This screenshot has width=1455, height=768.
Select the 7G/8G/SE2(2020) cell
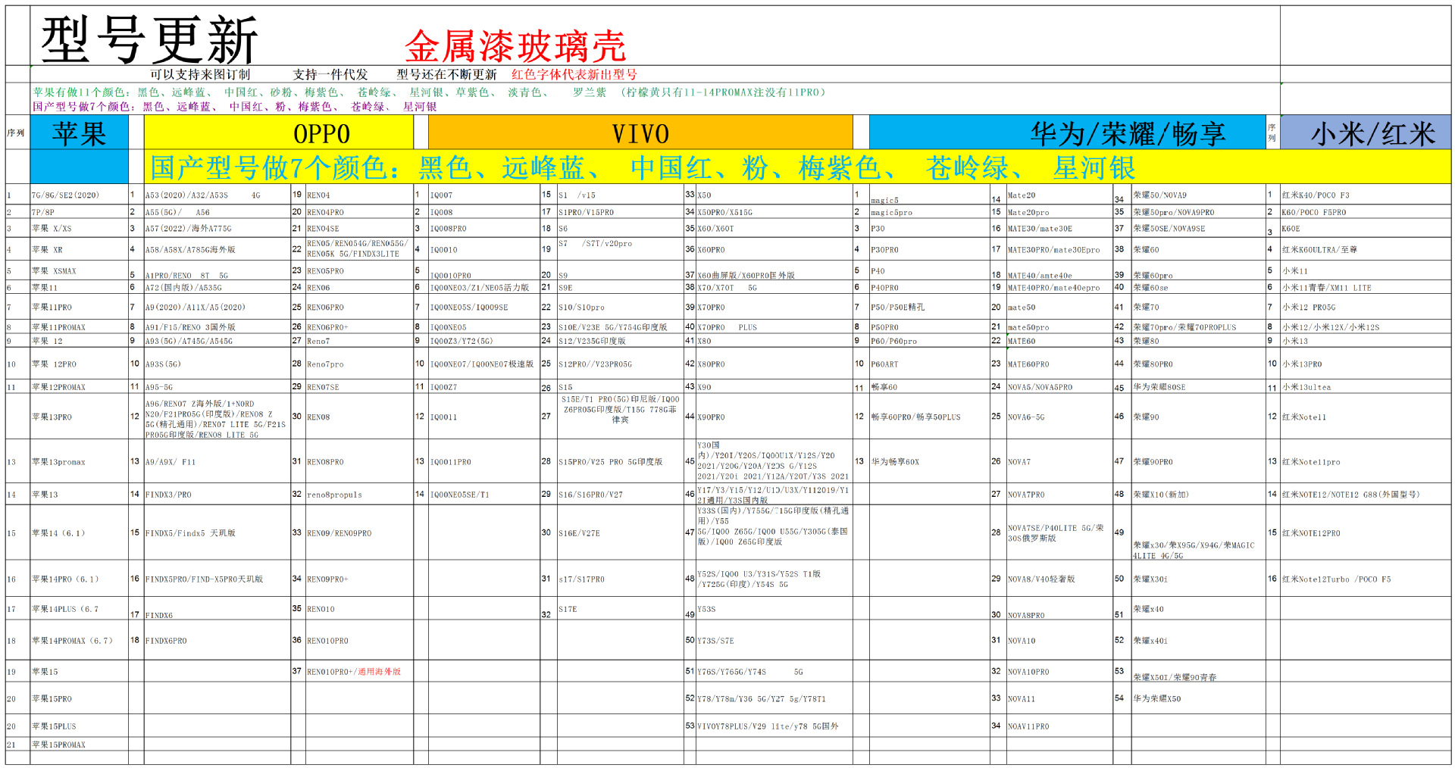click(80, 195)
